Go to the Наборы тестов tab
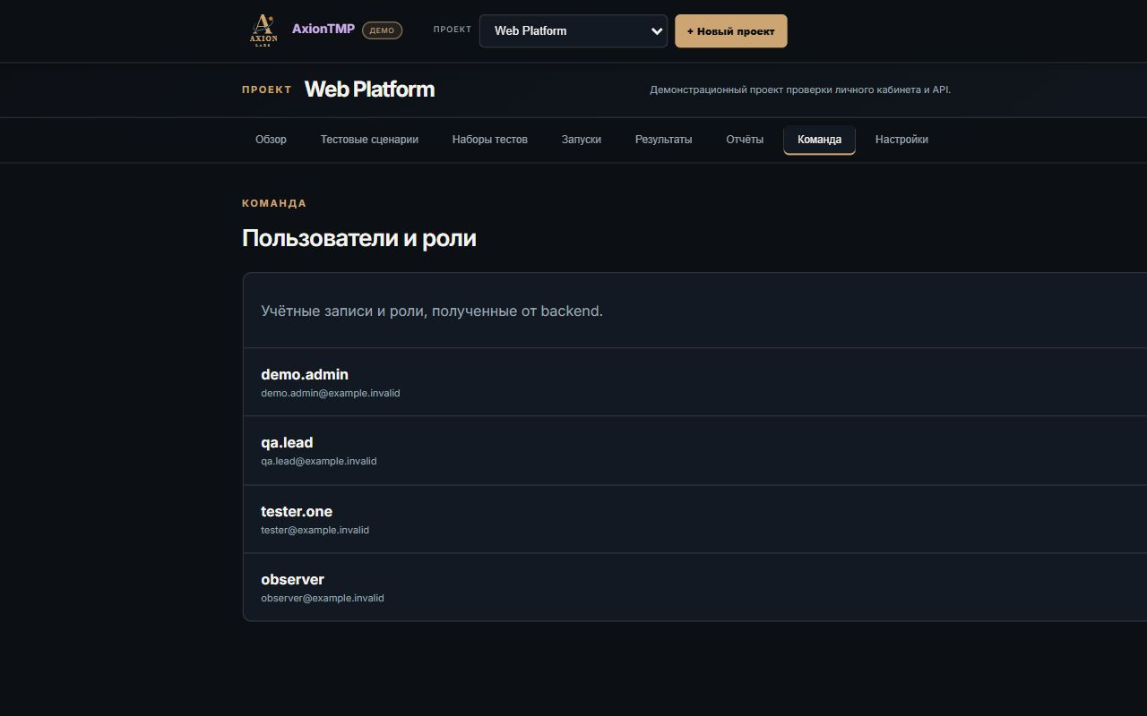The width and height of the screenshot is (1147, 716). pos(490,140)
